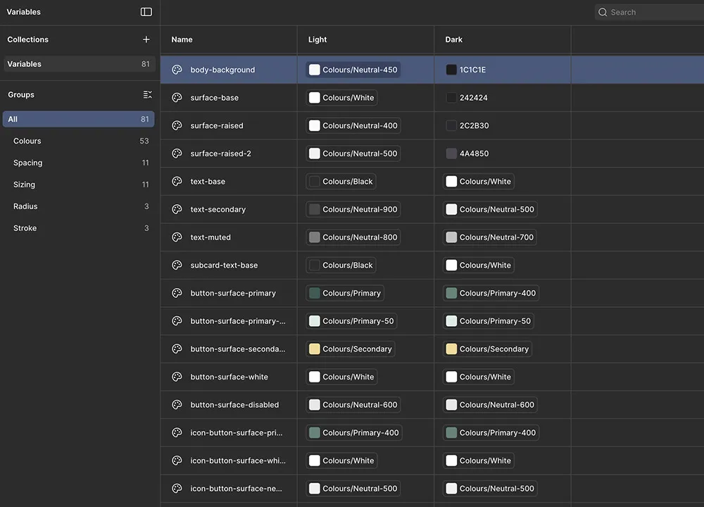Image resolution: width=704 pixels, height=507 pixels.
Task: Open the Sizing group
Action: [x=79, y=184]
